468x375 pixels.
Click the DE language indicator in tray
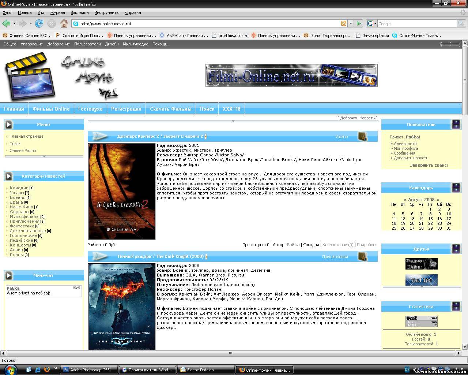407,370
